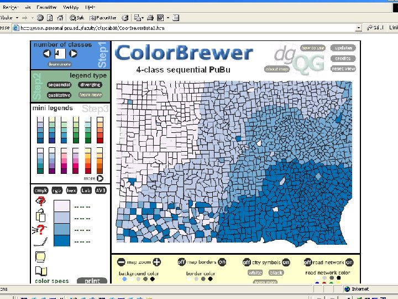The image size is (398, 299).
Task: Click the browser Stop toolbar icon
Action: tap(40, 18)
